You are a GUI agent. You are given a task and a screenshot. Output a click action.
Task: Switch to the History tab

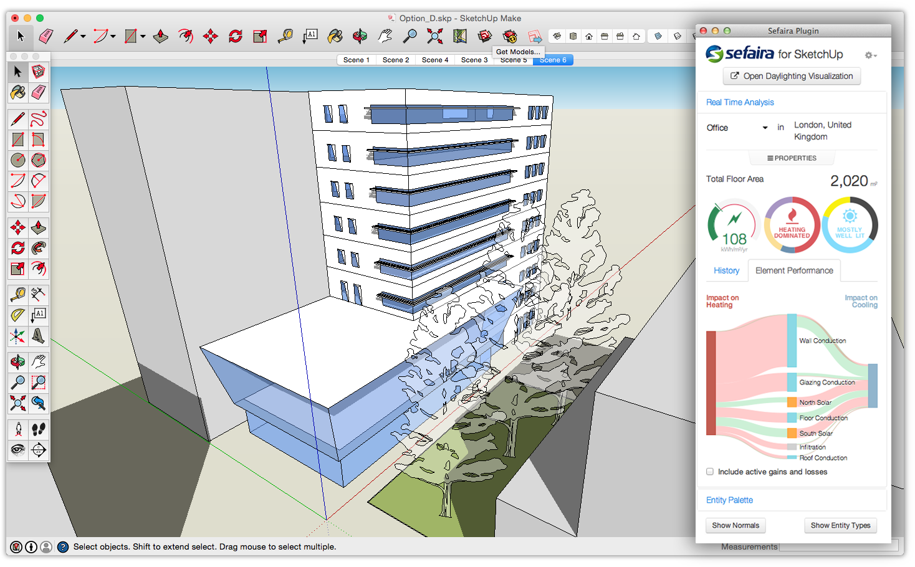[x=726, y=270]
